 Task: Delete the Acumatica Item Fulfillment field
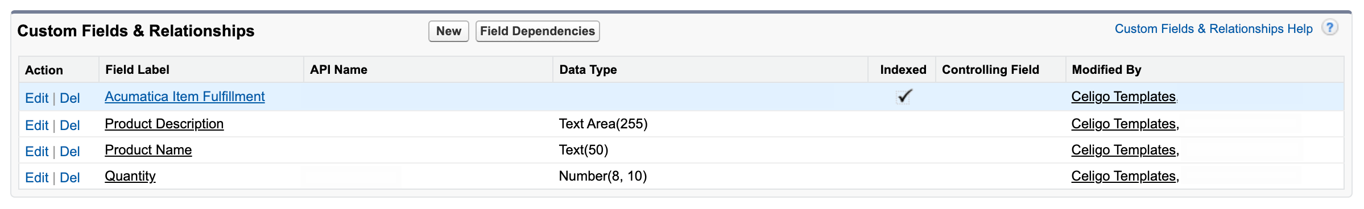coord(70,98)
